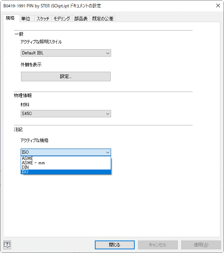Go to the 部品表 tab
This screenshot has height=253, width=224.
tap(81, 18)
